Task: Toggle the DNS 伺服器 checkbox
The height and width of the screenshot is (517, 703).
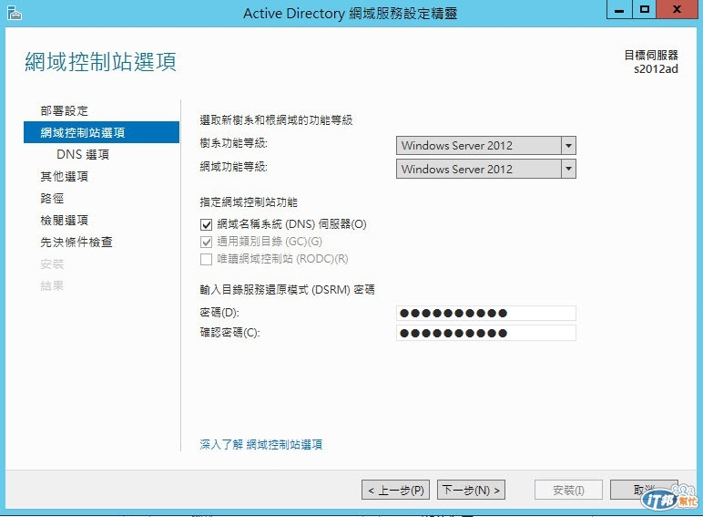Action: coord(206,224)
